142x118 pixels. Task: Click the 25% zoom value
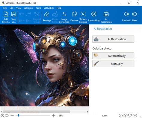[x=61, y=116]
